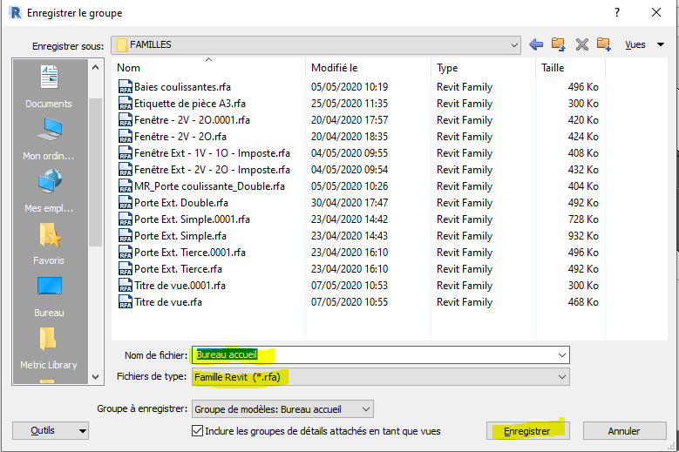The width and height of the screenshot is (679, 452).
Task: Click the Enregistrer button
Action: click(x=527, y=431)
